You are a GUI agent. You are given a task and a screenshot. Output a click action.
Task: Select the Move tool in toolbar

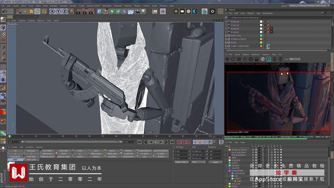(25, 11)
